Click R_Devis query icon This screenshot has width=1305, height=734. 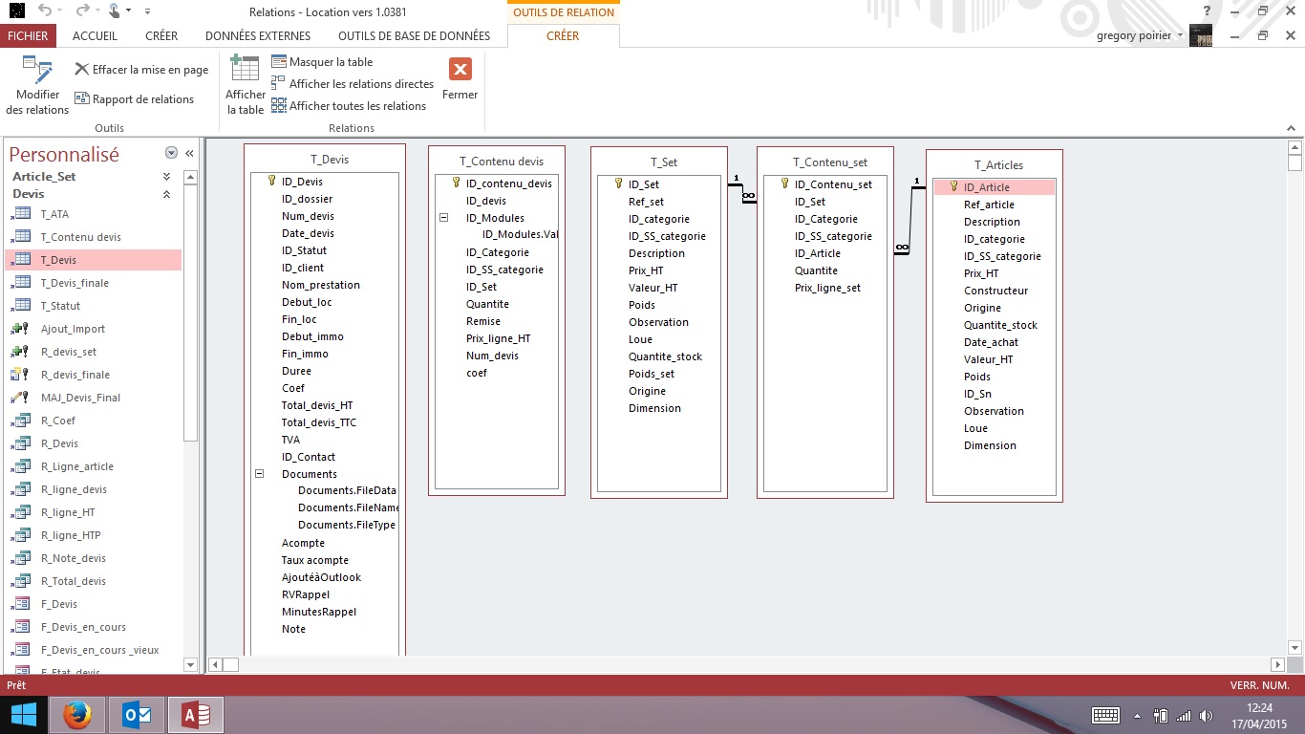pos(20,443)
